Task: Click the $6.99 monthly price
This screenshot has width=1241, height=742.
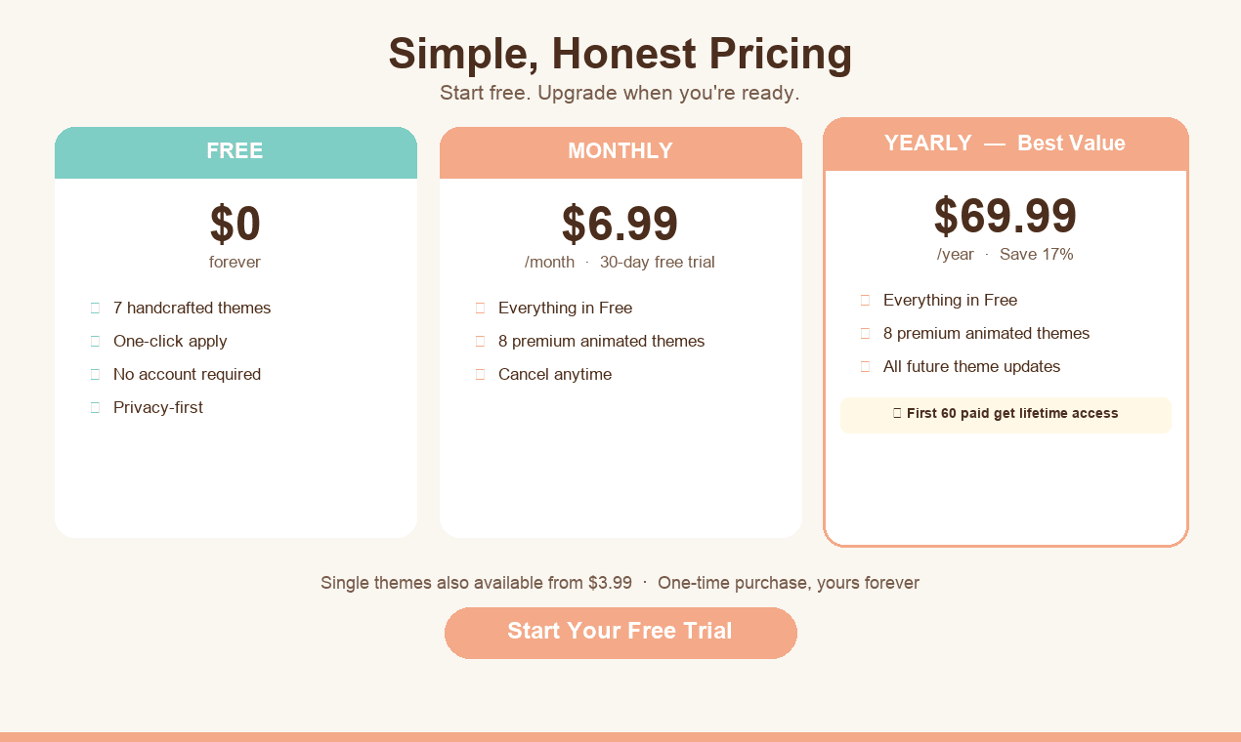Action: [x=620, y=225]
